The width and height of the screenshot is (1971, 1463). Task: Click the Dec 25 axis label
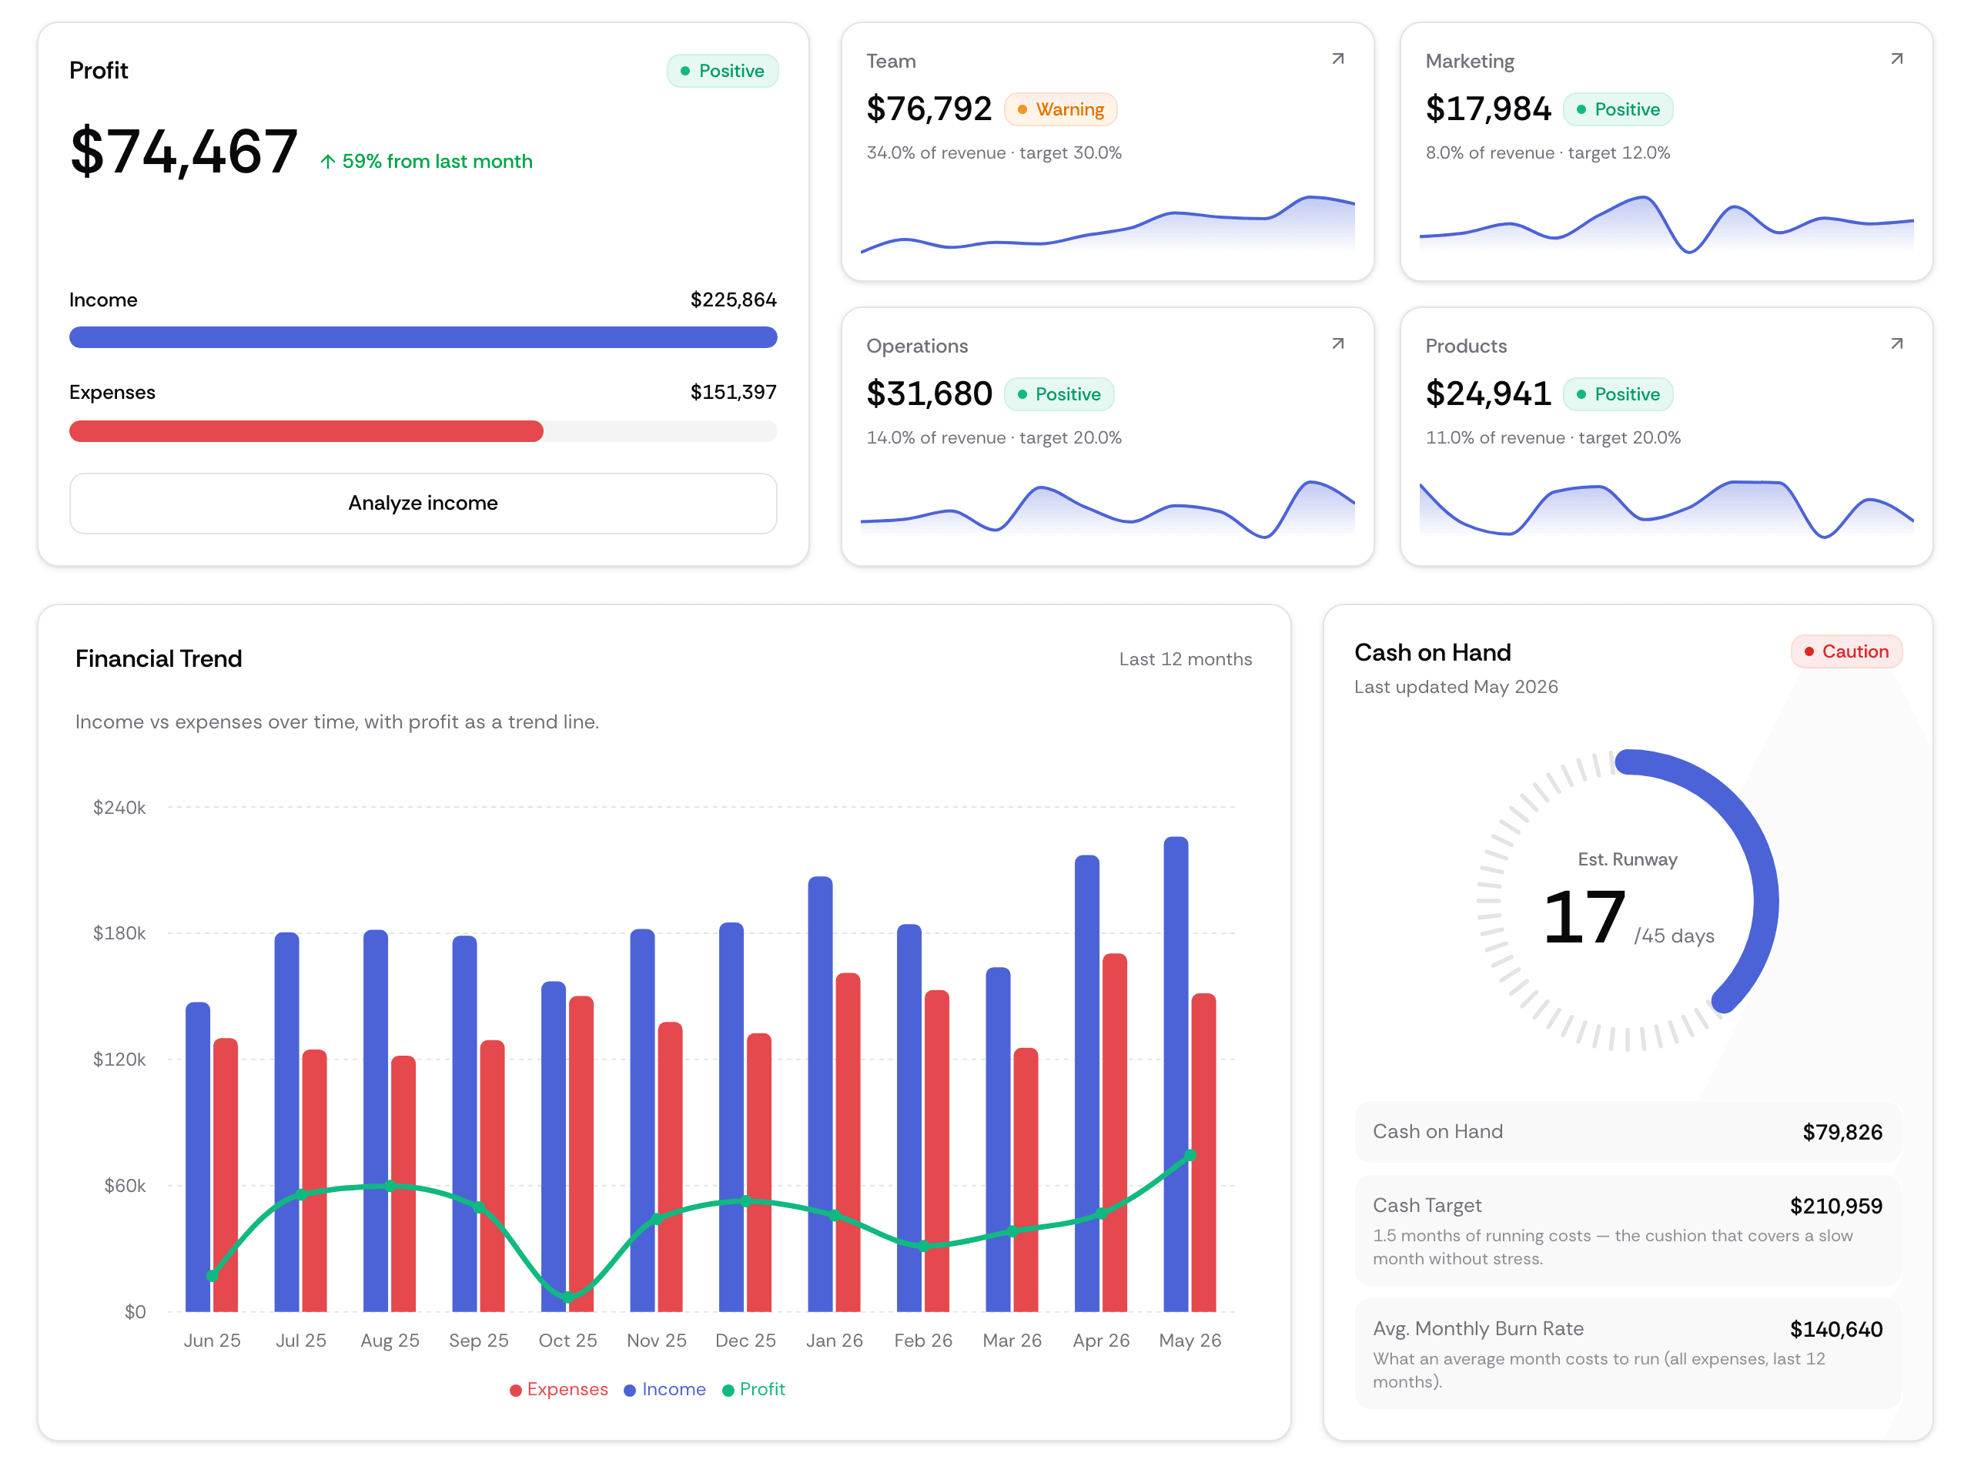[x=745, y=1341]
